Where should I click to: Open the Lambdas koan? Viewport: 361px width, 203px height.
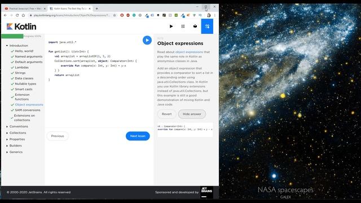pyautogui.click(x=21, y=68)
